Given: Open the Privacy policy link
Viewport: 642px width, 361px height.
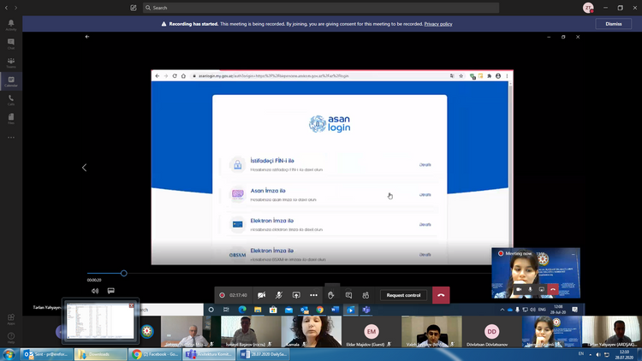Looking at the screenshot, I should pyautogui.click(x=438, y=24).
